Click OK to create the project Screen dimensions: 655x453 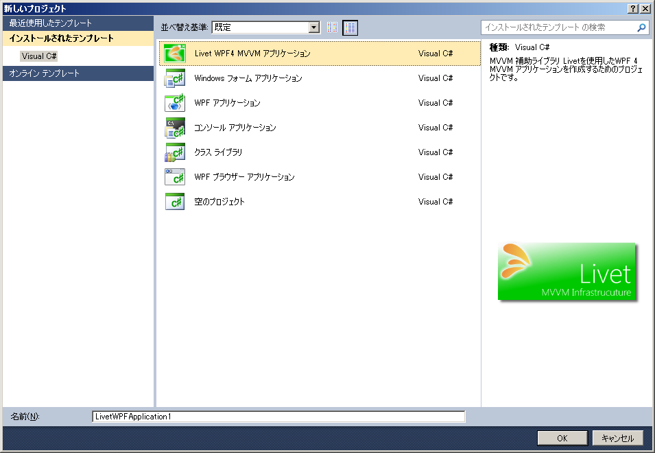(x=562, y=438)
